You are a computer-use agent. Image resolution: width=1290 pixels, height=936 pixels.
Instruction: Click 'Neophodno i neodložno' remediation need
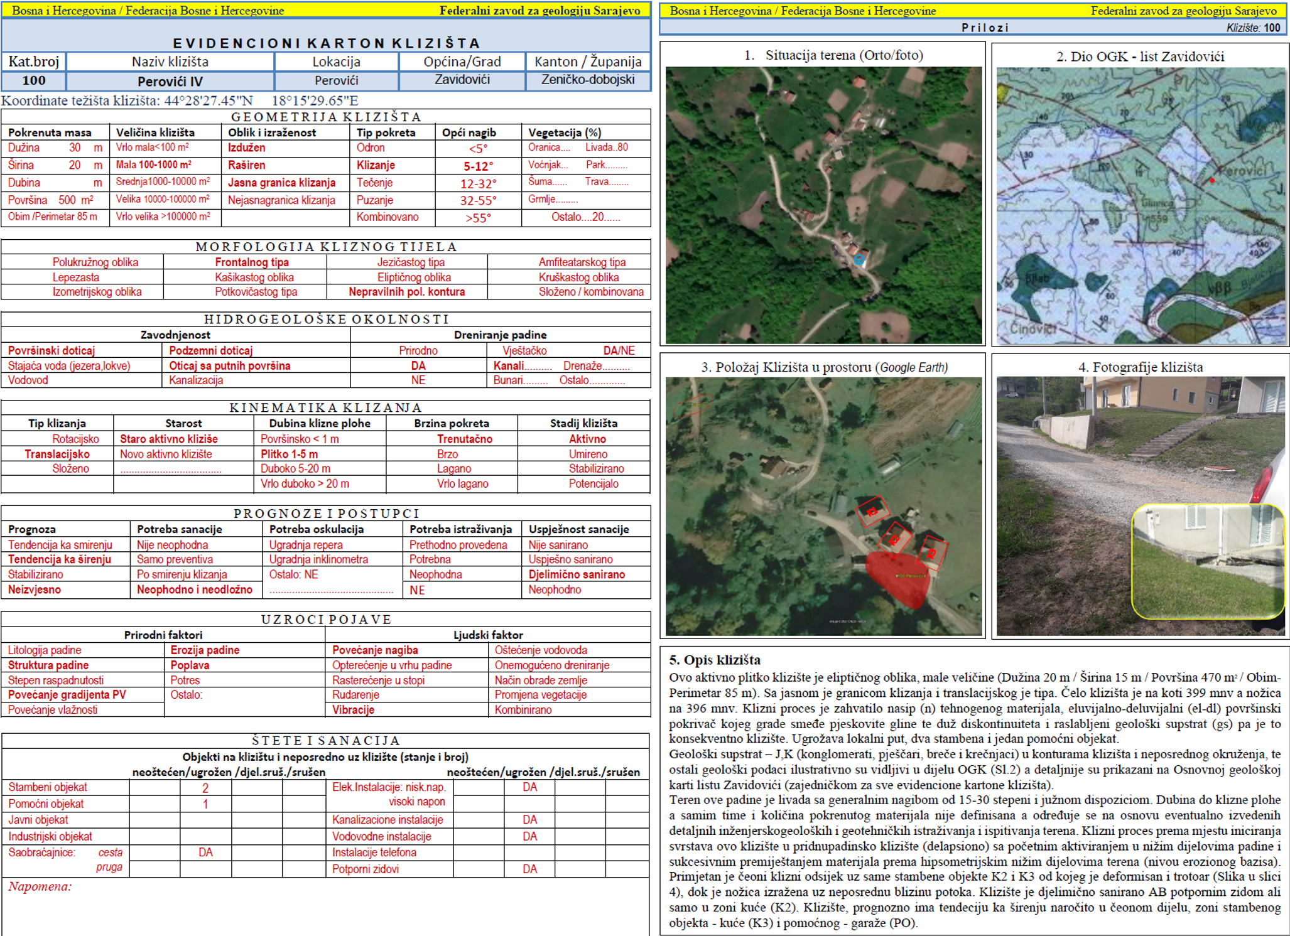pos(195,589)
